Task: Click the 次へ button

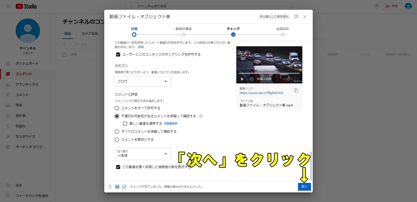Action: click(304, 186)
